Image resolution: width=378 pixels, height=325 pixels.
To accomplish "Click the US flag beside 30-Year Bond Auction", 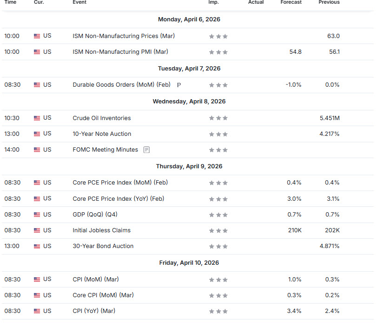I will (37, 246).
